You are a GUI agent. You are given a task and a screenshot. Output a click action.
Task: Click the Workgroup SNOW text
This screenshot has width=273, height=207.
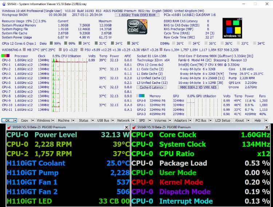tap(15, 15)
